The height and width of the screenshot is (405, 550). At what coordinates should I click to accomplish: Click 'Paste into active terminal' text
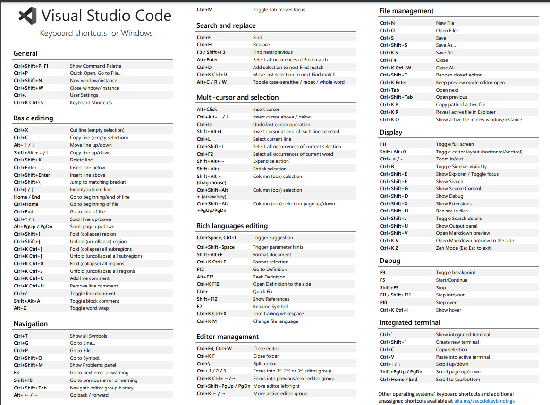pos(463,357)
